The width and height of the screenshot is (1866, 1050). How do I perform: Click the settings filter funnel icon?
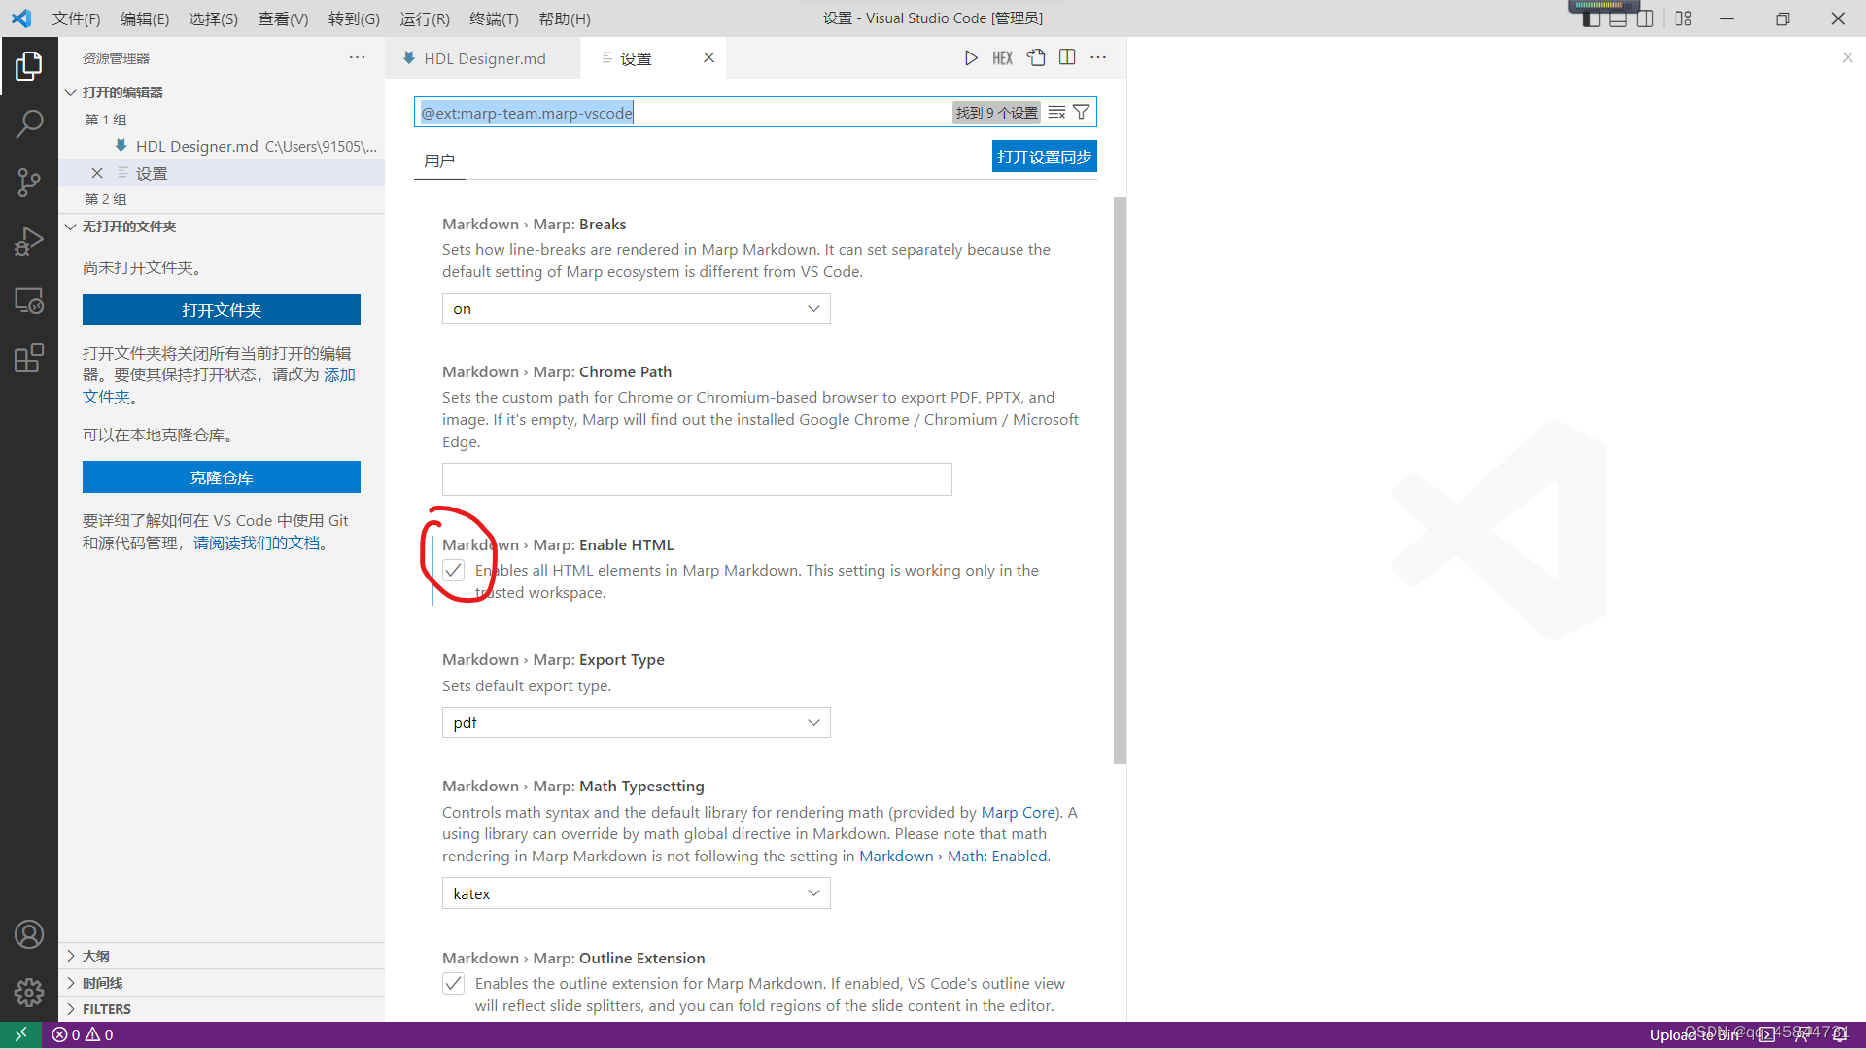[1081, 113]
